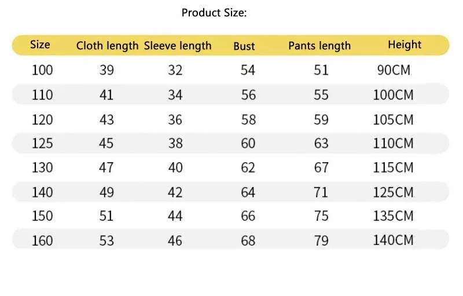
Task: Select size 110 row label
Action: pos(42,95)
